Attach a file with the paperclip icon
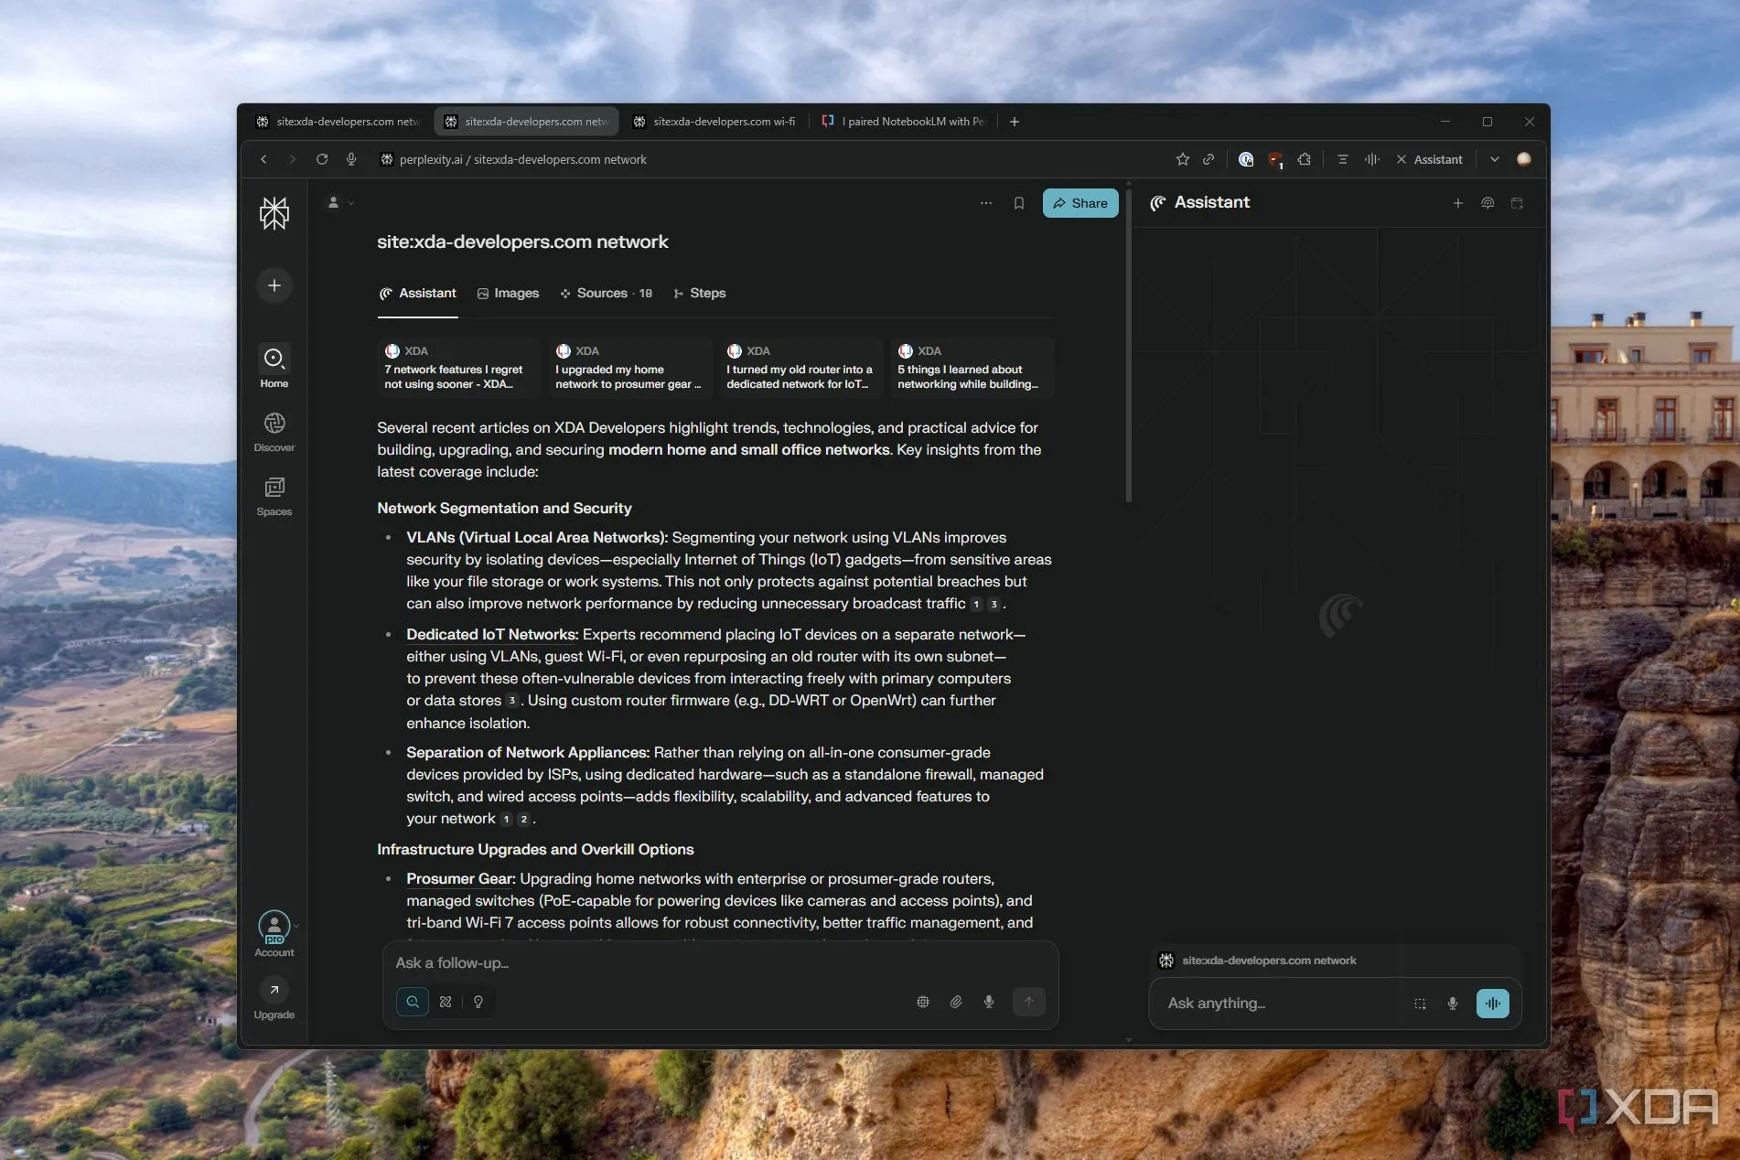Screen dimensions: 1740x1160 pos(956,1002)
